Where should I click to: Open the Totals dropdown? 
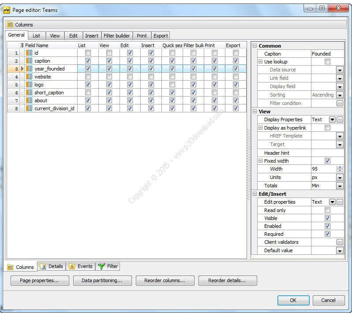[x=340, y=186]
